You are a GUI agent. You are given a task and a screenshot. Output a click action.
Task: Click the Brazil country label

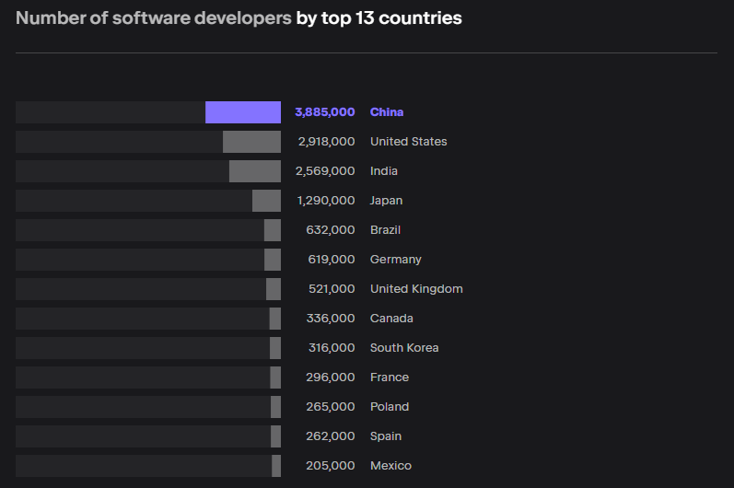[x=385, y=230]
